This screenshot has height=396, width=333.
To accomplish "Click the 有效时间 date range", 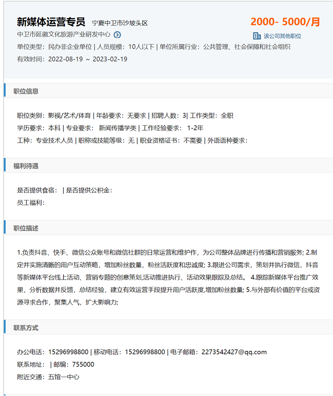I will 87,59.
